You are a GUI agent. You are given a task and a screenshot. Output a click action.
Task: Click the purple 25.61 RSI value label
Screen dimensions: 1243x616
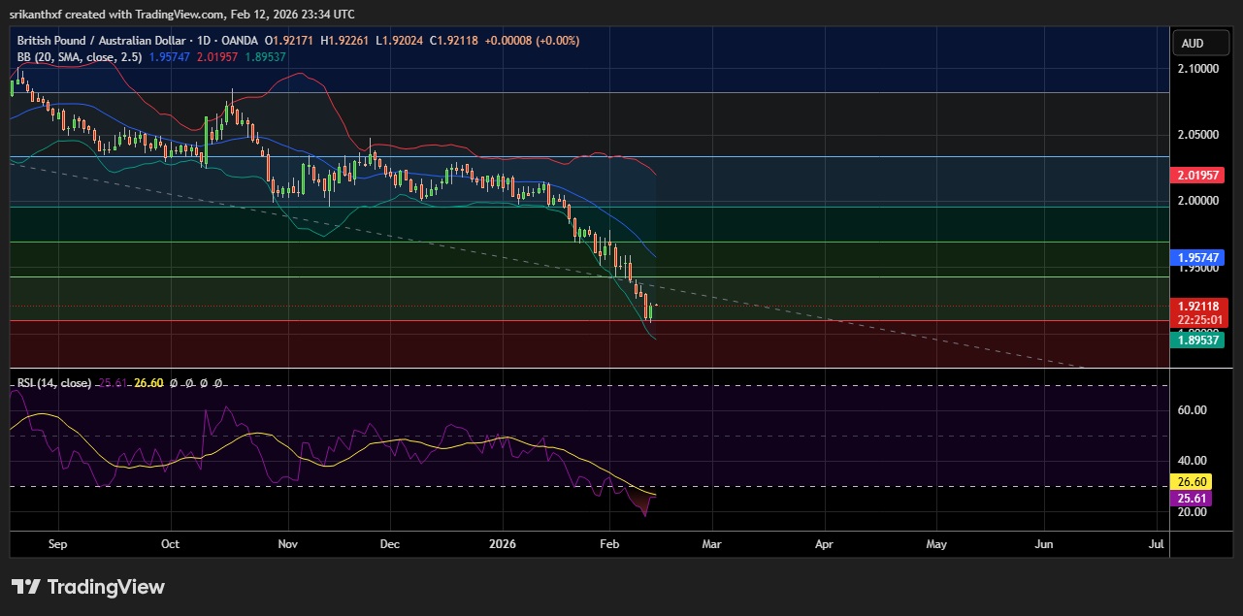tap(1193, 498)
